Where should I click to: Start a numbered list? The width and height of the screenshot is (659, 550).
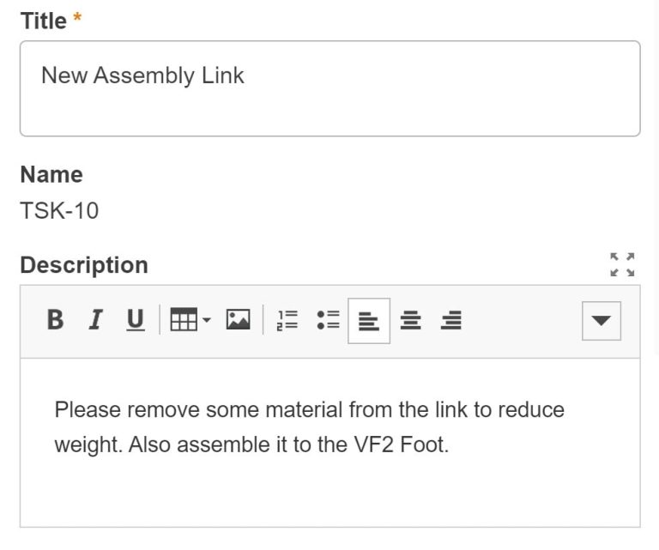pos(287,320)
